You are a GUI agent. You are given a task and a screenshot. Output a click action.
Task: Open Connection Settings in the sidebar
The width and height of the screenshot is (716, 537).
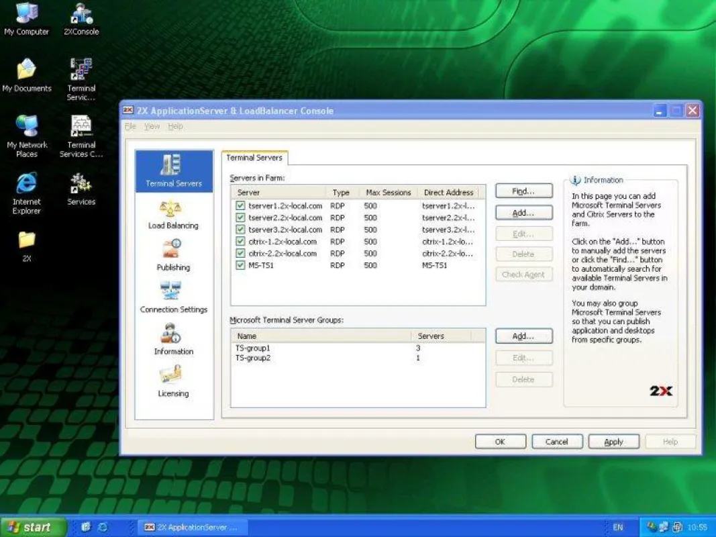point(174,297)
